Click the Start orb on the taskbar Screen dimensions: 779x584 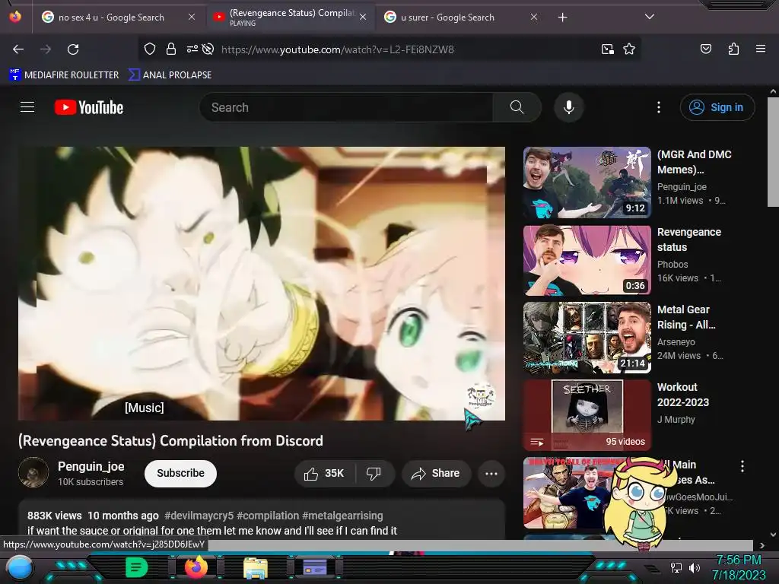tap(20, 567)
